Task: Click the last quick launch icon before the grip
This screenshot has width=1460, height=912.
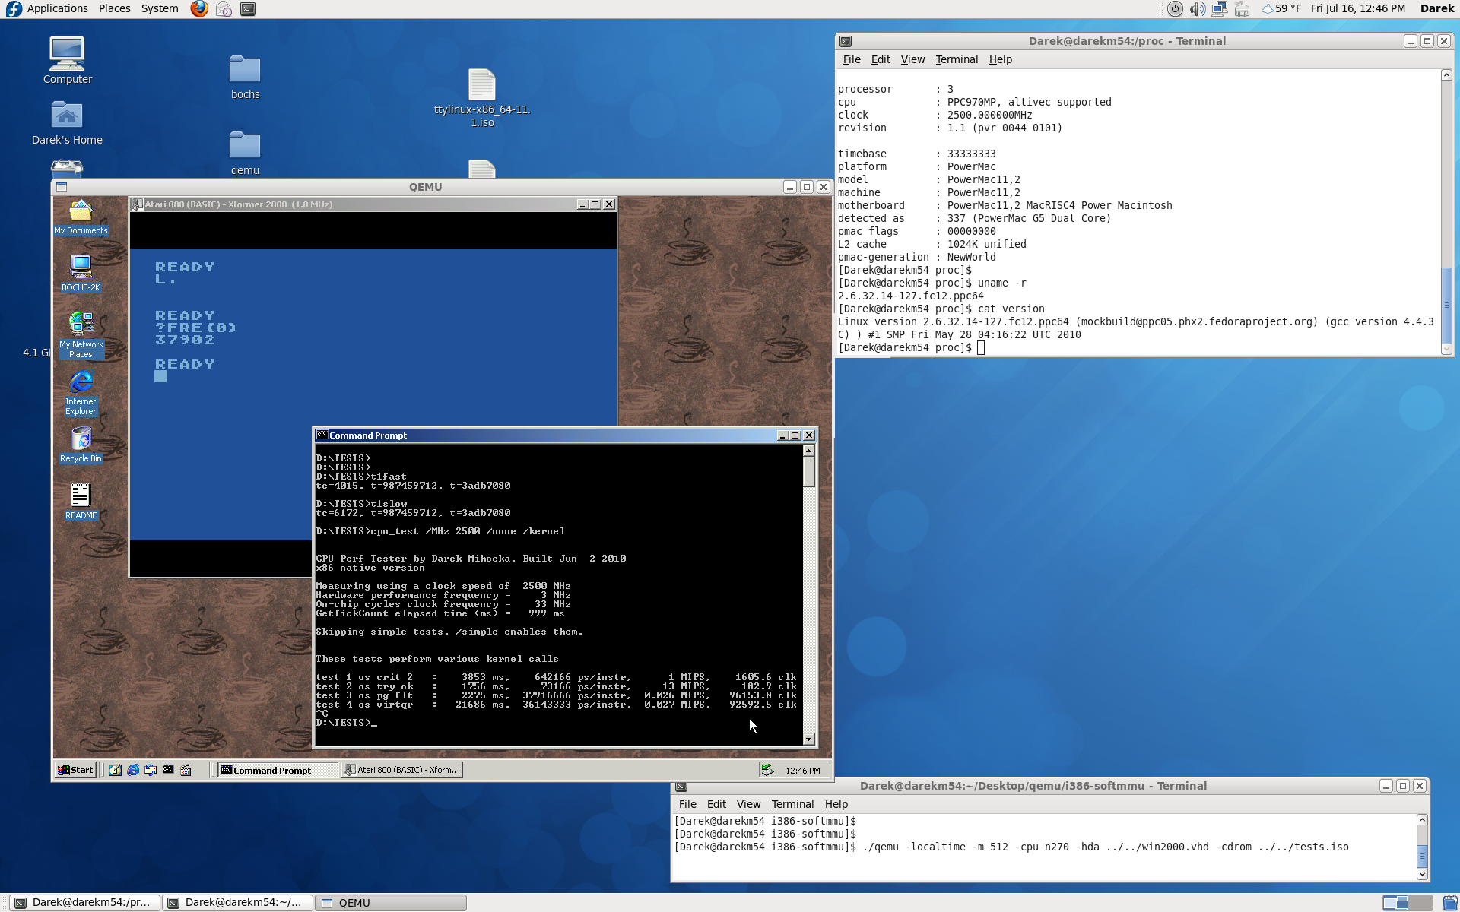Action: [x=186, y=770]
